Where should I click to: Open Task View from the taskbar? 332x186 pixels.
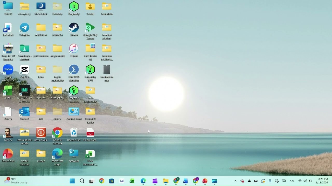[91, 181]
